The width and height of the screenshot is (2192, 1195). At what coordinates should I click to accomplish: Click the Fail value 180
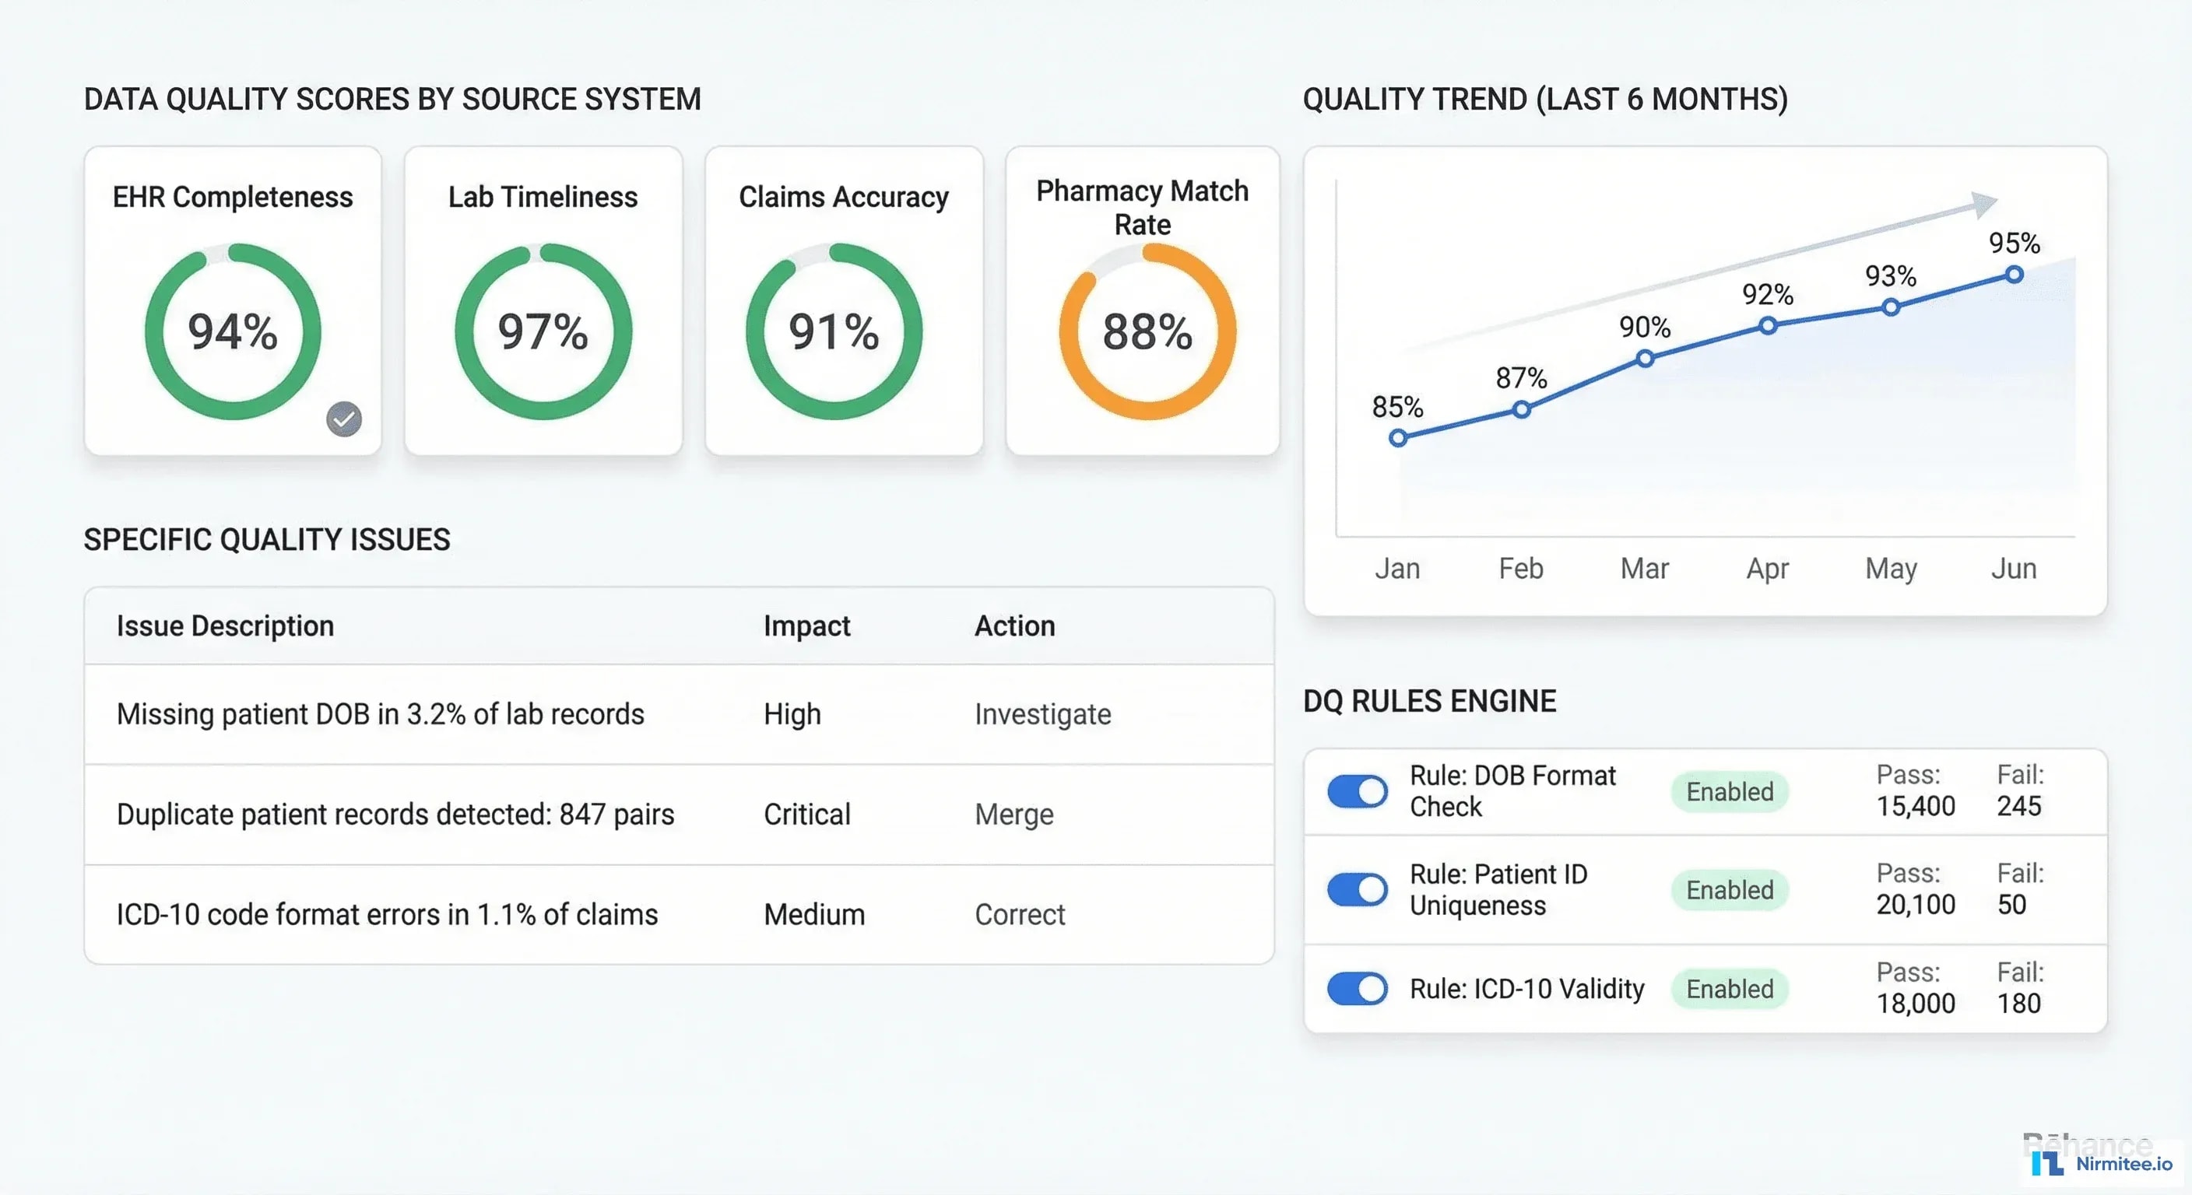(2019, 1004)
